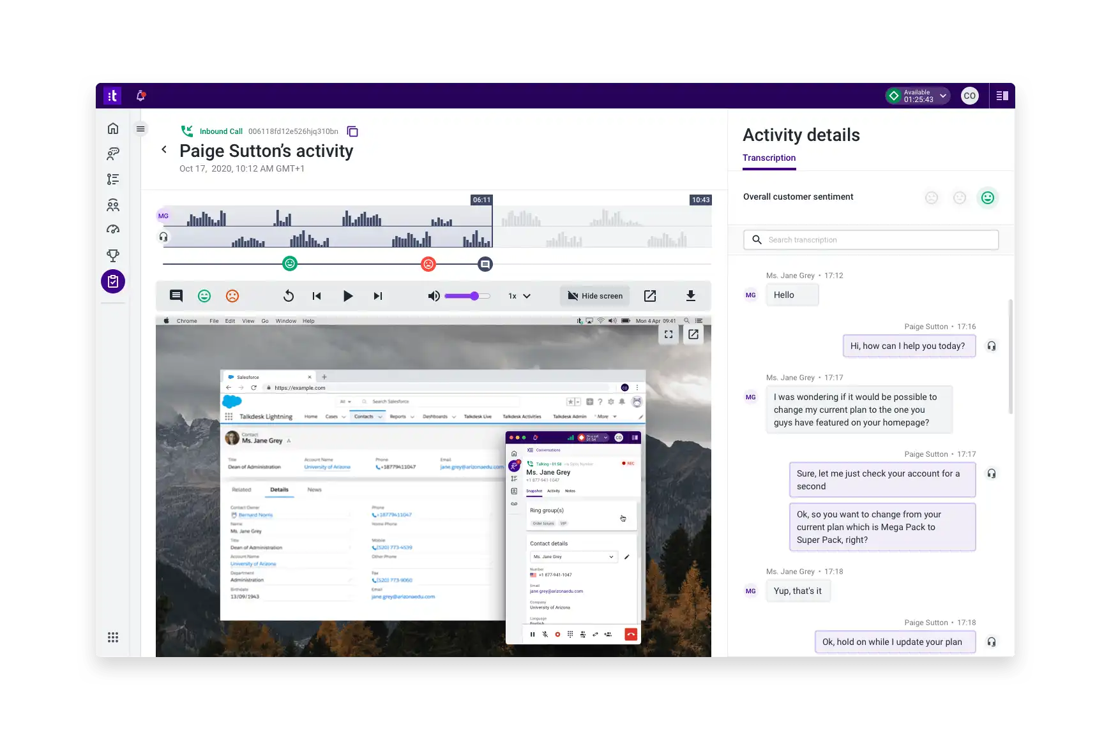Open the trophy sidebar icon
Screen dimensions: 1111x740
tap(113, 256)
